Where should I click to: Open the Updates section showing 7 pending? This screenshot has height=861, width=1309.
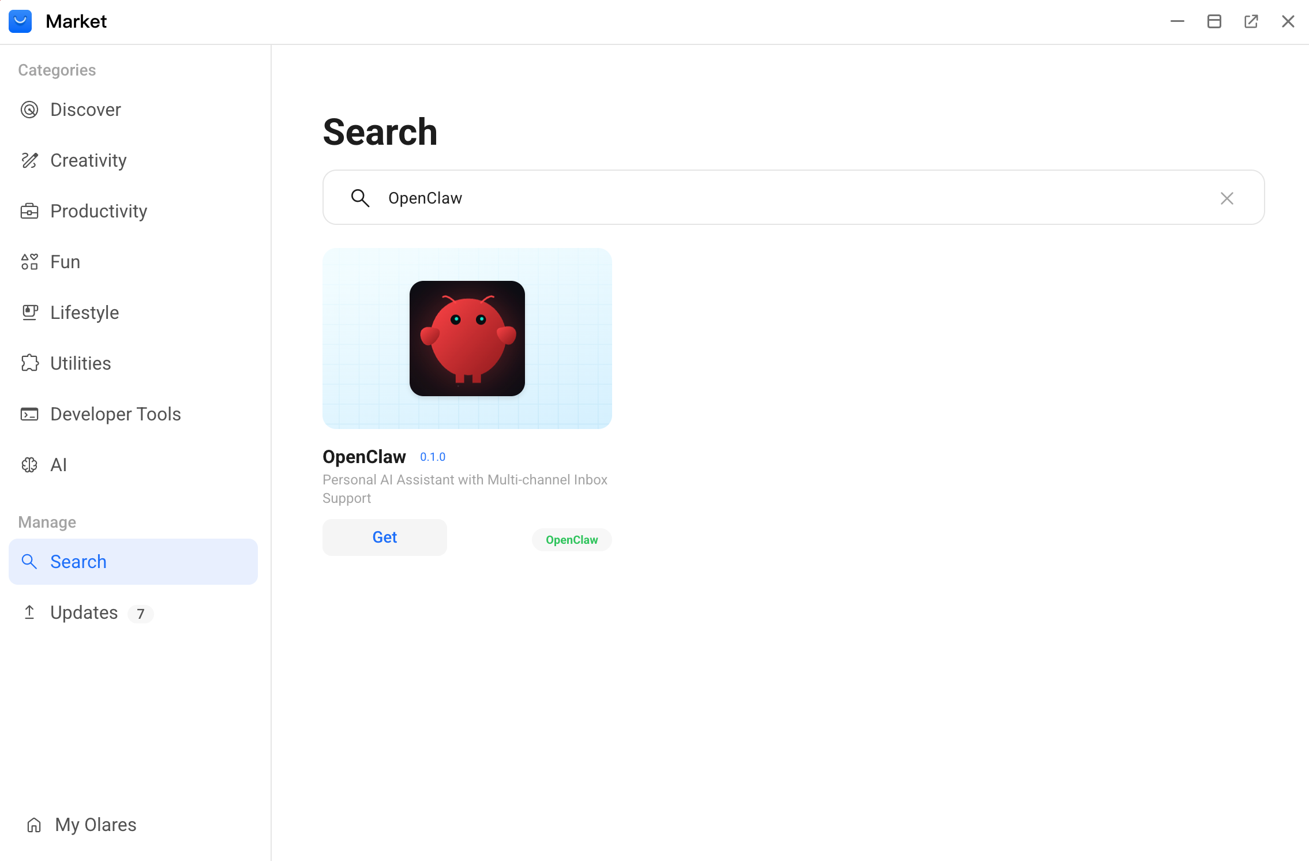(84, 612)
